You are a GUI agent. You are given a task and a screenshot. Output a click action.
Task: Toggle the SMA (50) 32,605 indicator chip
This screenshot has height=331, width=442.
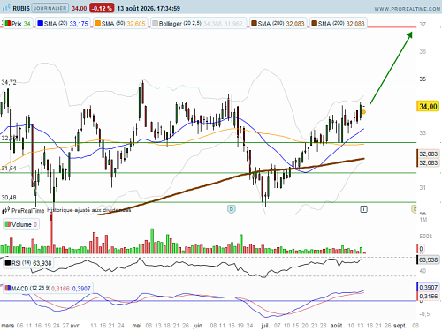(120, 24)
